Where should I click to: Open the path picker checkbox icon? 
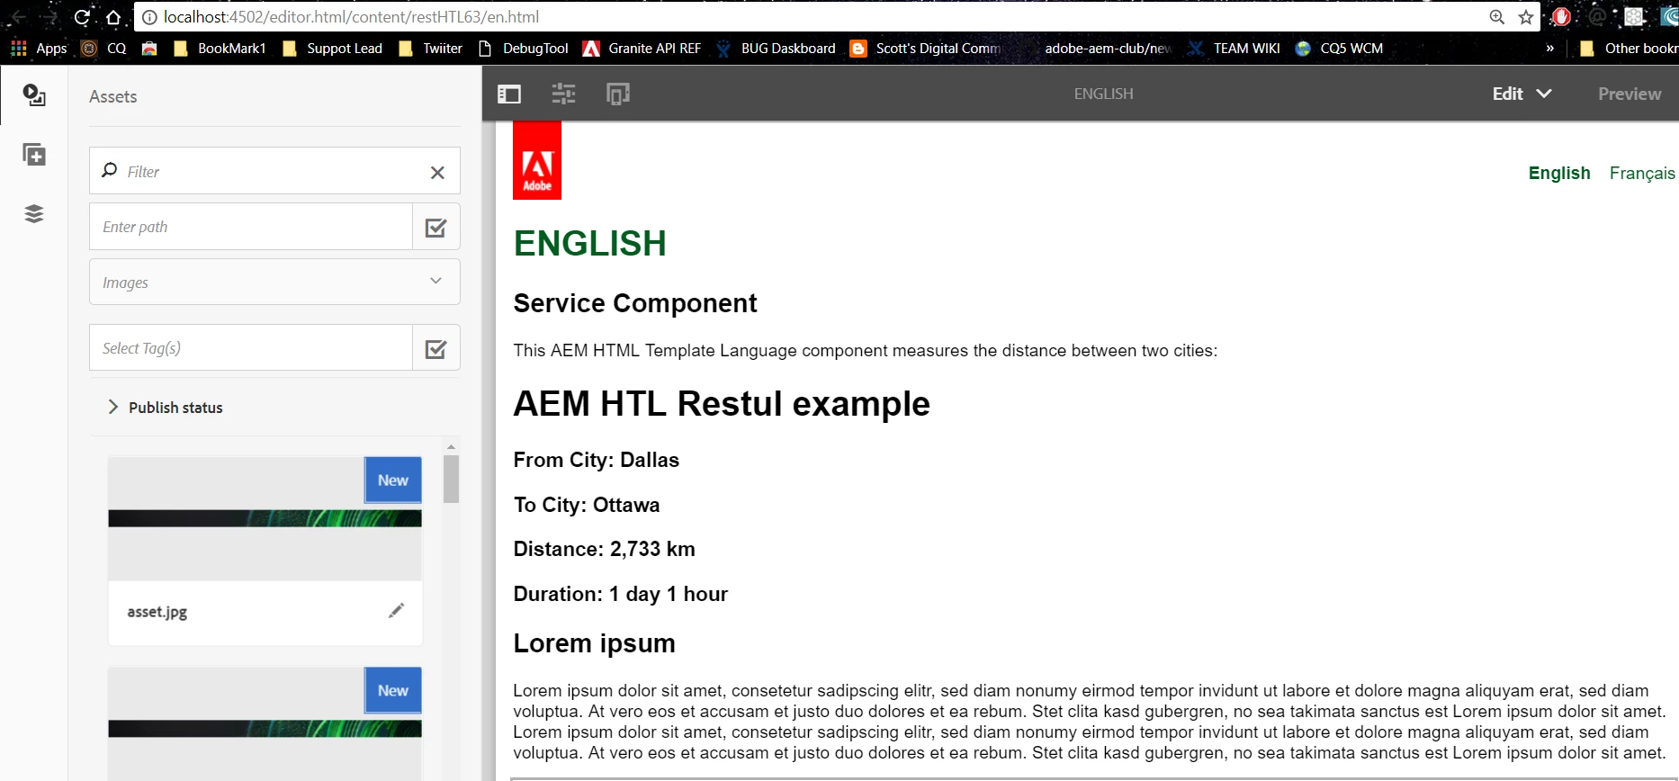[x=436, y=227]
